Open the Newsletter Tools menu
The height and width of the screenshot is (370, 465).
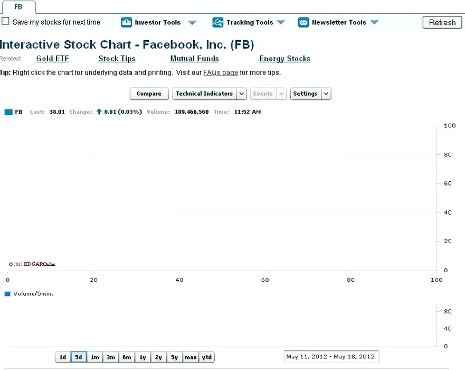coord(339,22)
